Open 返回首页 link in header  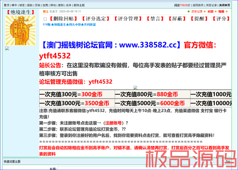(x=198, y=5)
